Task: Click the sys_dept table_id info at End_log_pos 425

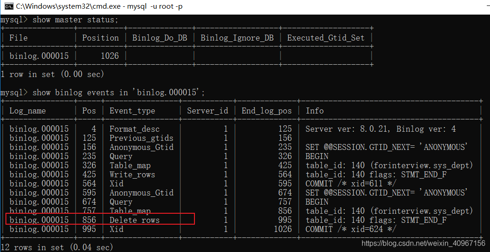Action: pos(389,166)
